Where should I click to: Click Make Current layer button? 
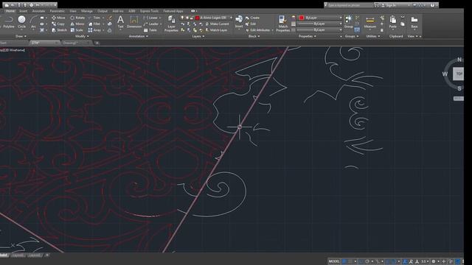coord(217,24)
